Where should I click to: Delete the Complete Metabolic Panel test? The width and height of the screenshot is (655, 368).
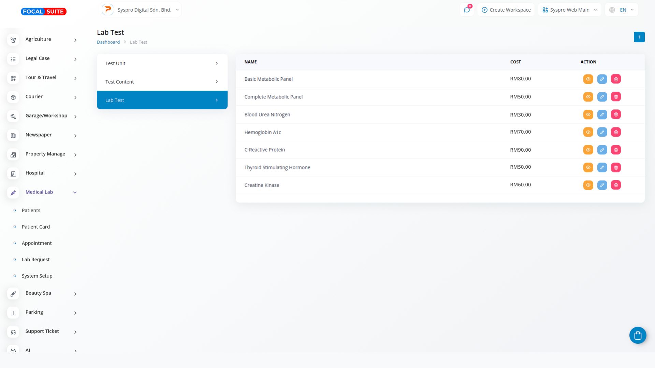click(616, 97)
